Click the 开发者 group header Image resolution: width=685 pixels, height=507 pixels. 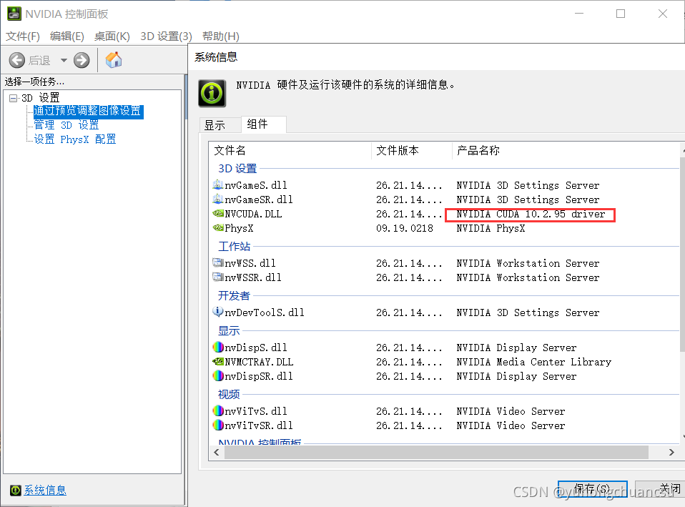tap(234, 296)
